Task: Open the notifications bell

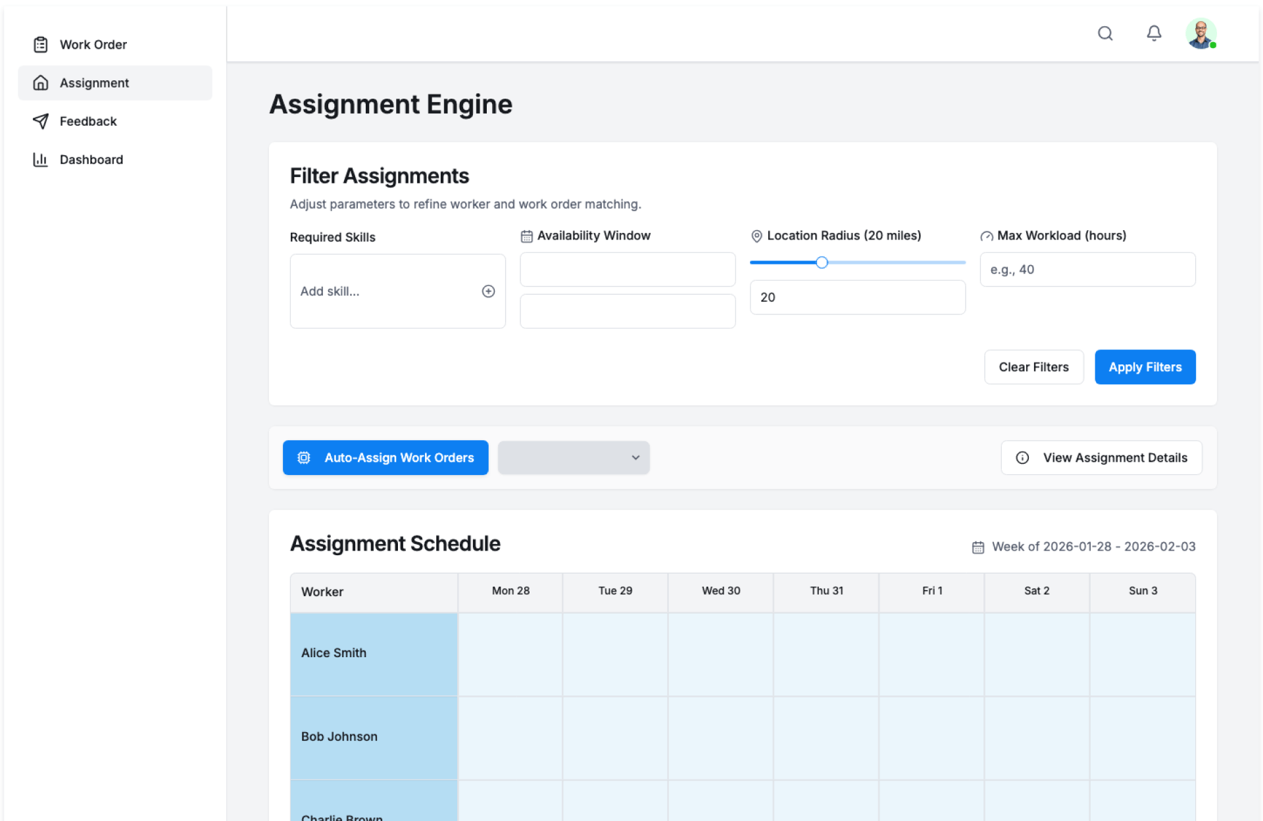Action: 1154,34
